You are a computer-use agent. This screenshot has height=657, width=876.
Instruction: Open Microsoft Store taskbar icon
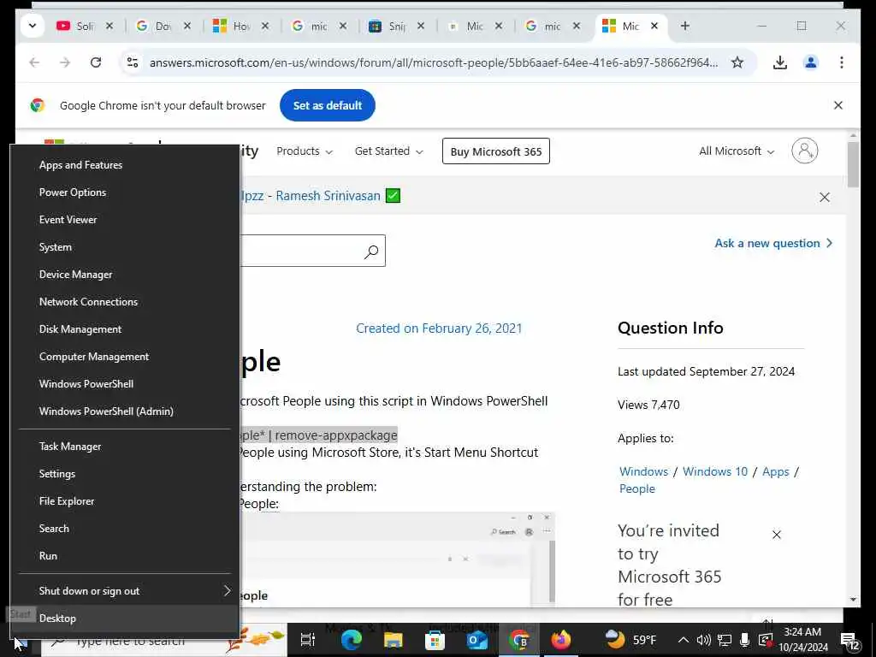[435, 640]
